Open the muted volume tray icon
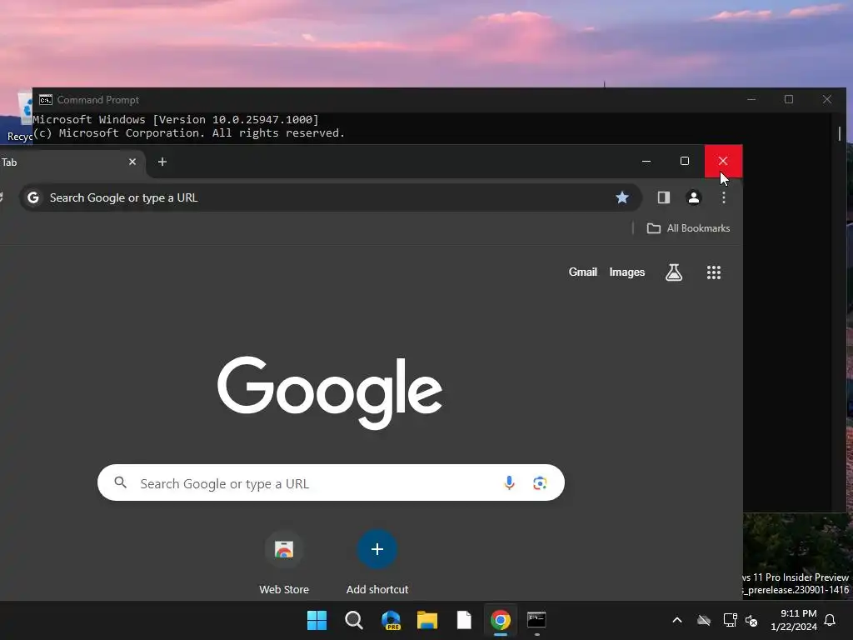 751,620
